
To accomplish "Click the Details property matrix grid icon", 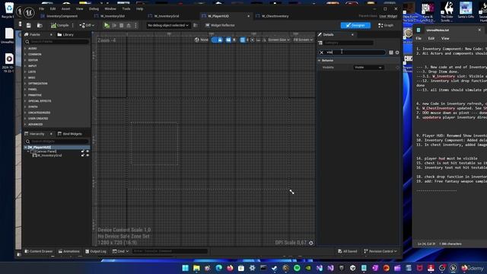I will pyautogui.click(x=391, y=53).
